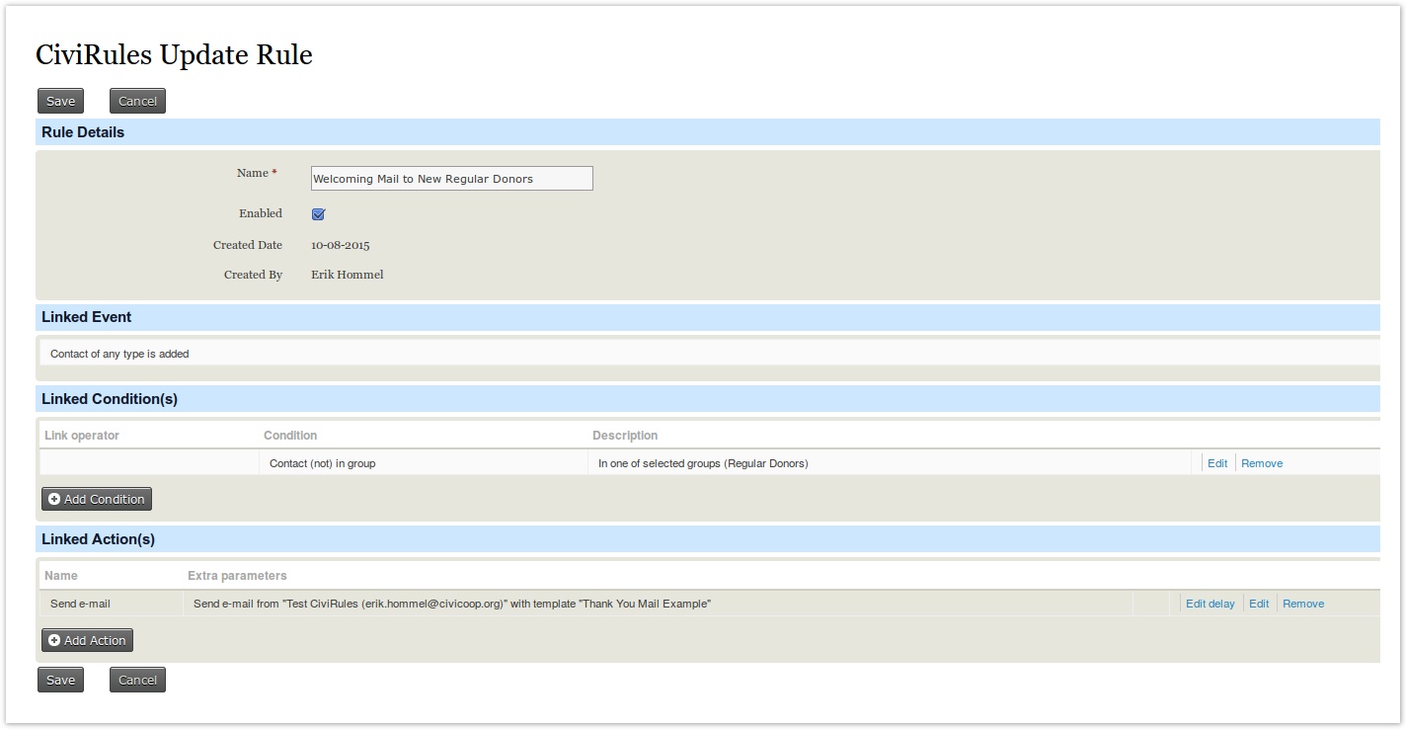Click Edit delay for Send e-mail action

[x=1211, y=604]
